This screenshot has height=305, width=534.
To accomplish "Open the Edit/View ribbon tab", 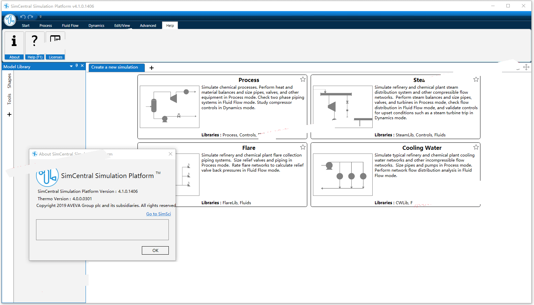I will 122,26.
